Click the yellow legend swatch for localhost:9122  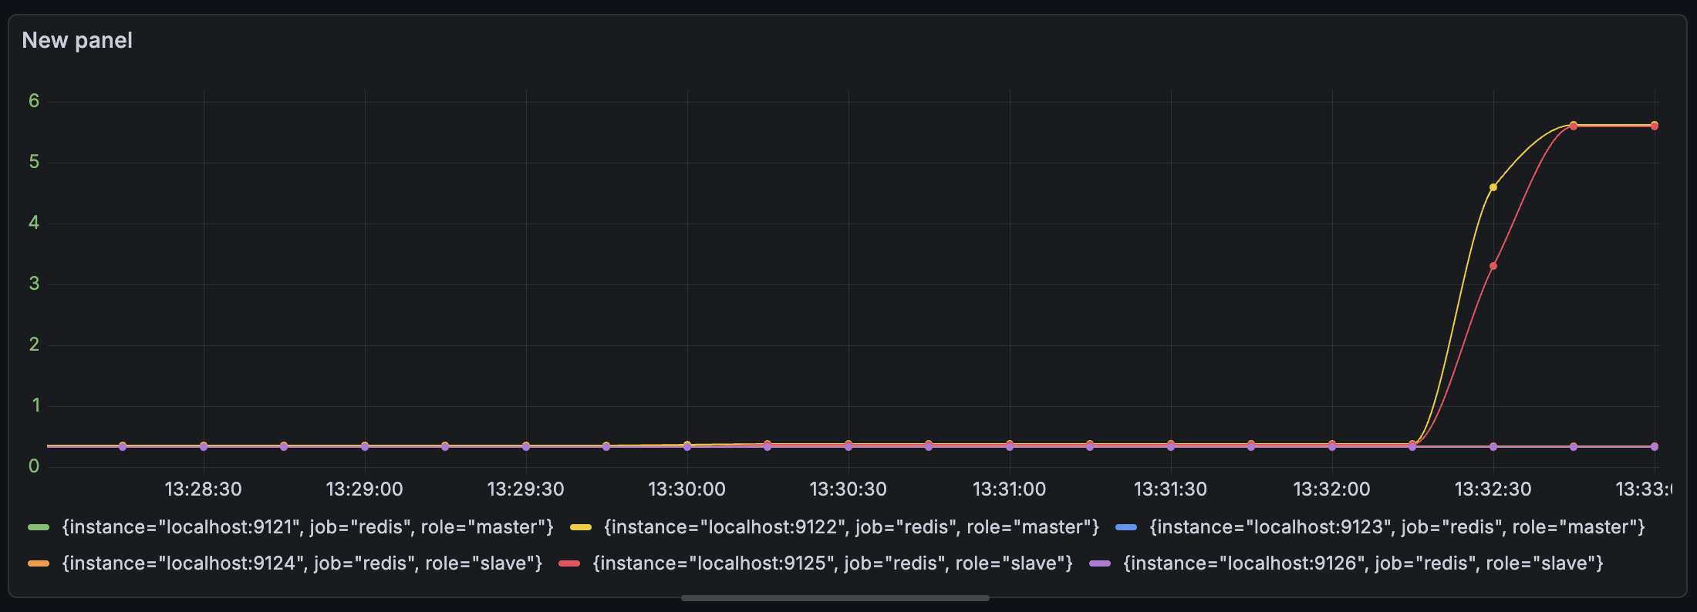pos(580,527)
